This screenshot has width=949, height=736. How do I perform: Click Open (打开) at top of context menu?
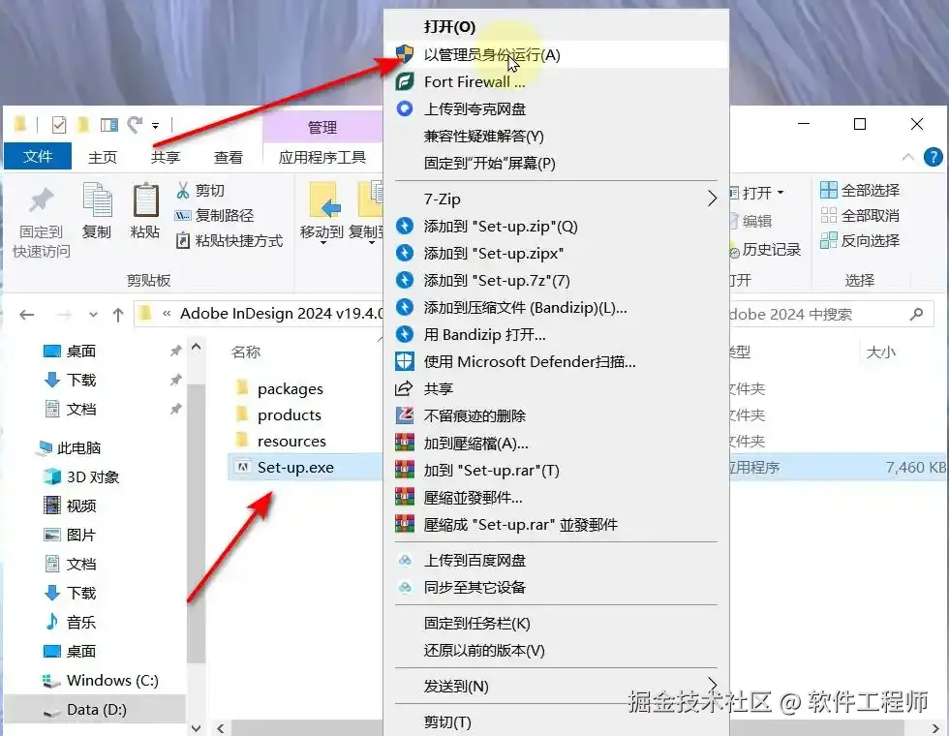(449, 27)
